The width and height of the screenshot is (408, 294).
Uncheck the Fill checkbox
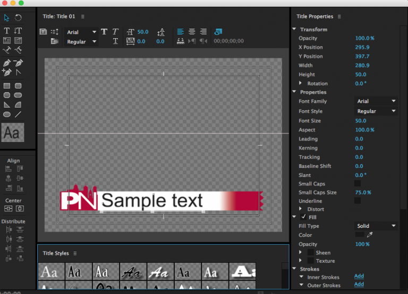(303, 217)
